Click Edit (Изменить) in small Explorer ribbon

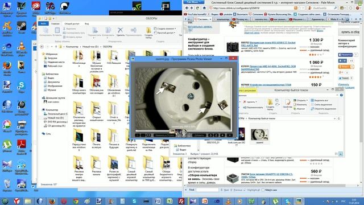[300, 105]
